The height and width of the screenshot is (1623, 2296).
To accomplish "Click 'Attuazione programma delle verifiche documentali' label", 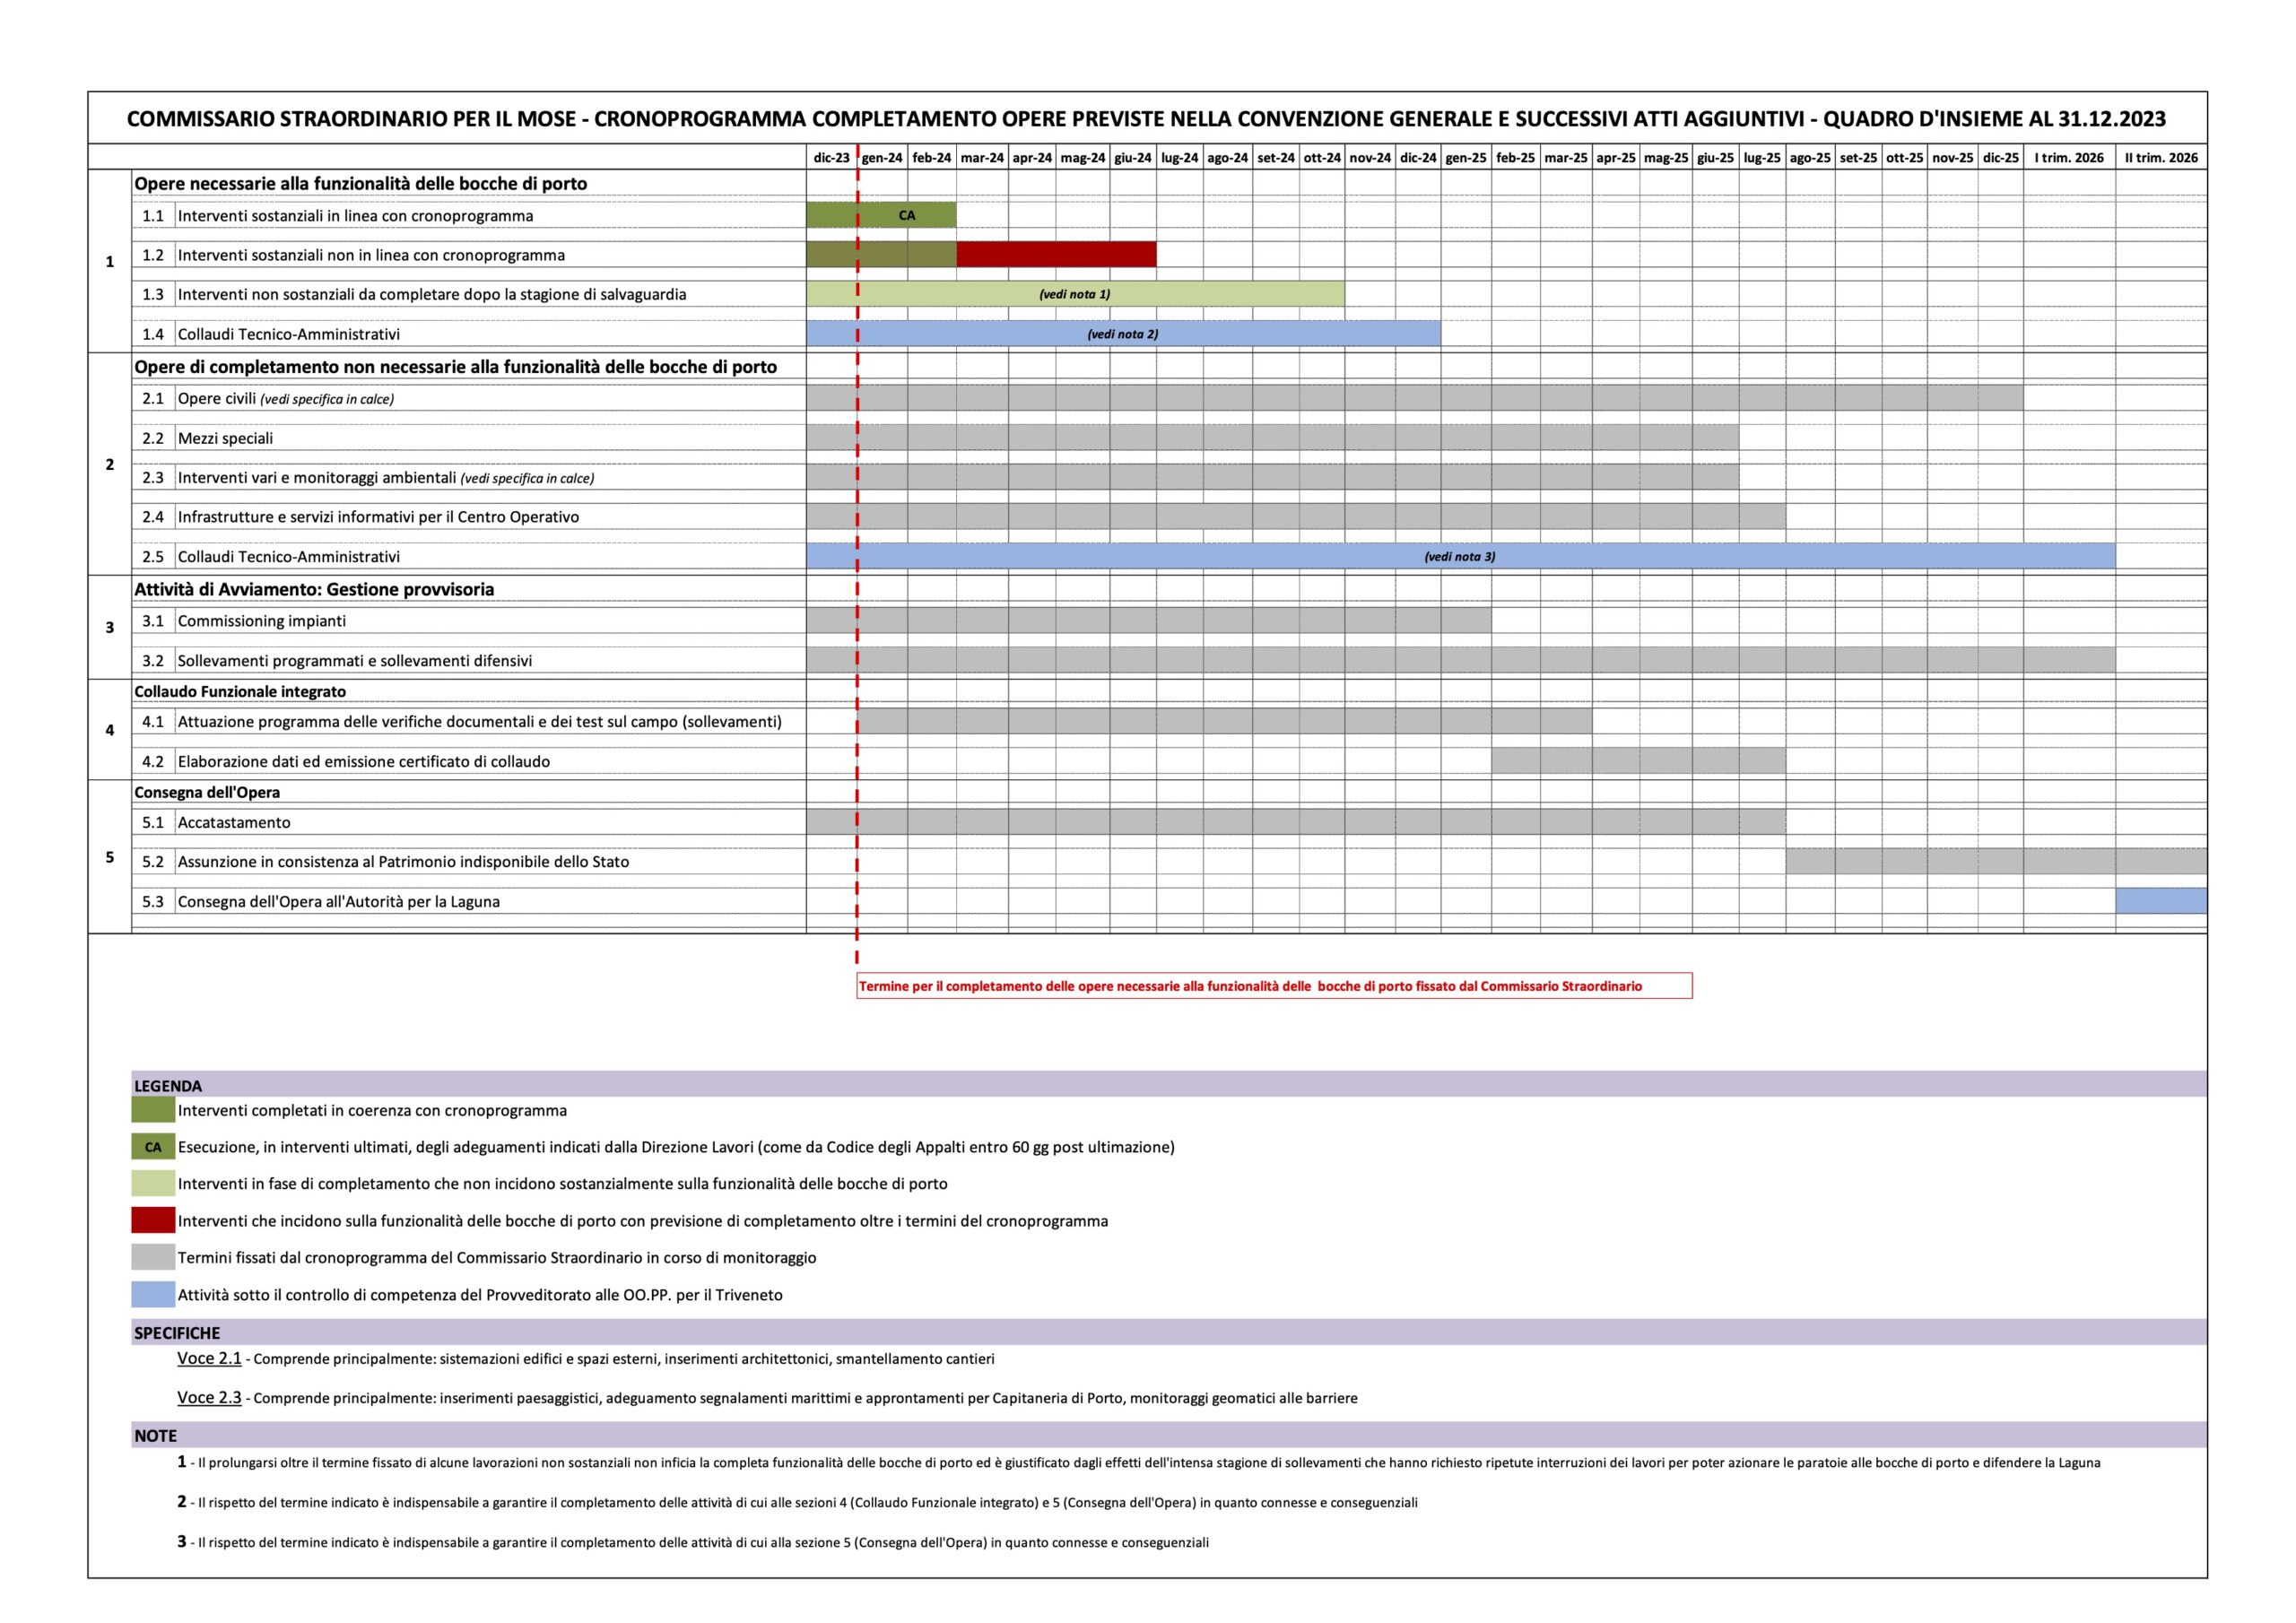I will [x=480, y=721].
